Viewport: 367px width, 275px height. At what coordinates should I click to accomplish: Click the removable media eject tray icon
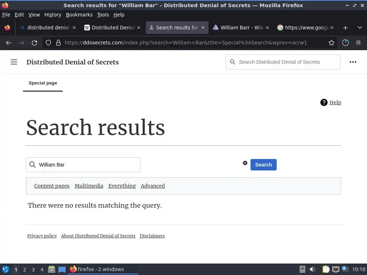(302, 269)
